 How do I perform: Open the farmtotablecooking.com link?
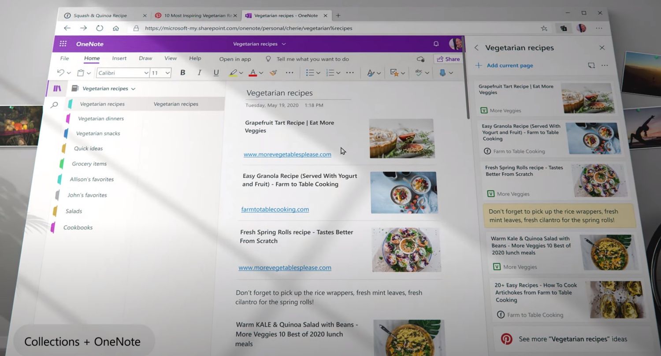coord(275,209)
